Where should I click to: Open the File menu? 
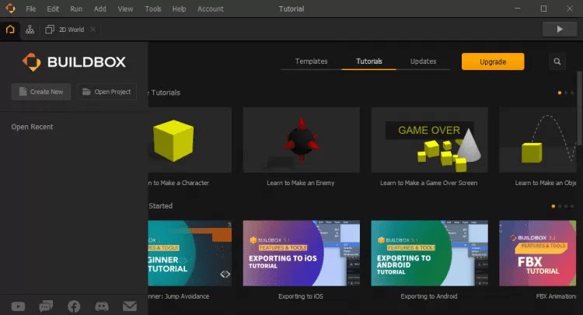click(30, 9)
